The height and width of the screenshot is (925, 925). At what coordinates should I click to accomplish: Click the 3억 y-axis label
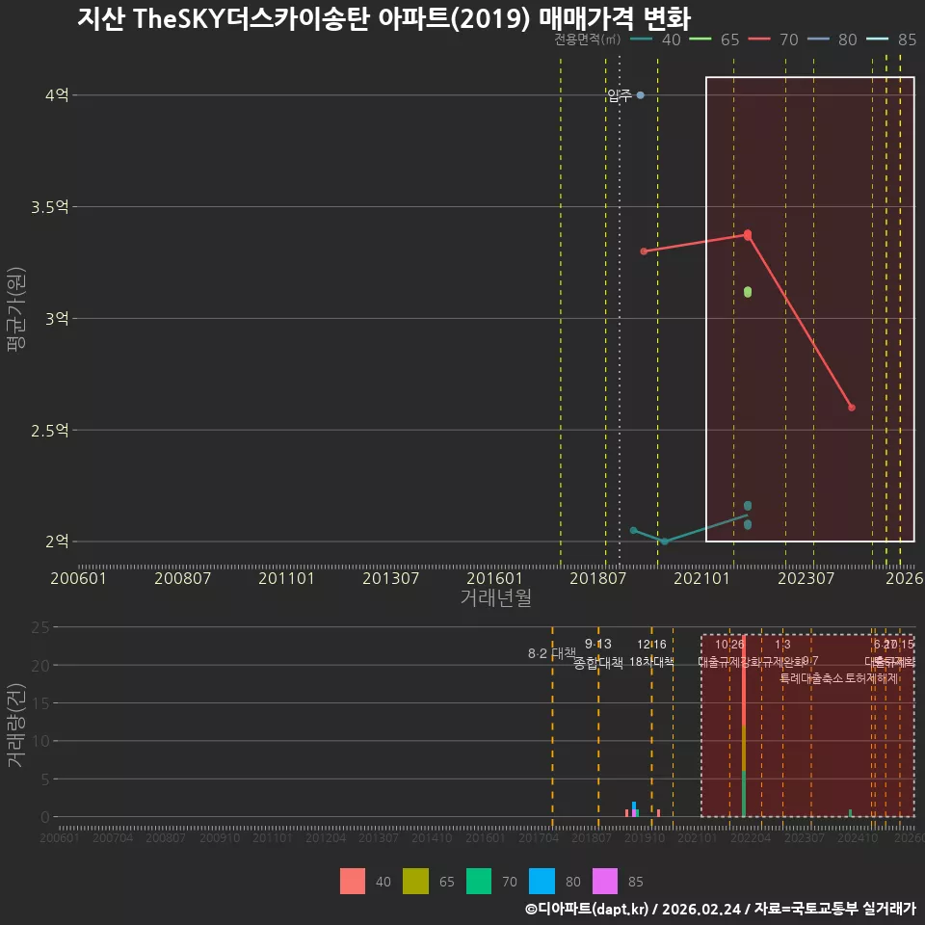point(57,319)
